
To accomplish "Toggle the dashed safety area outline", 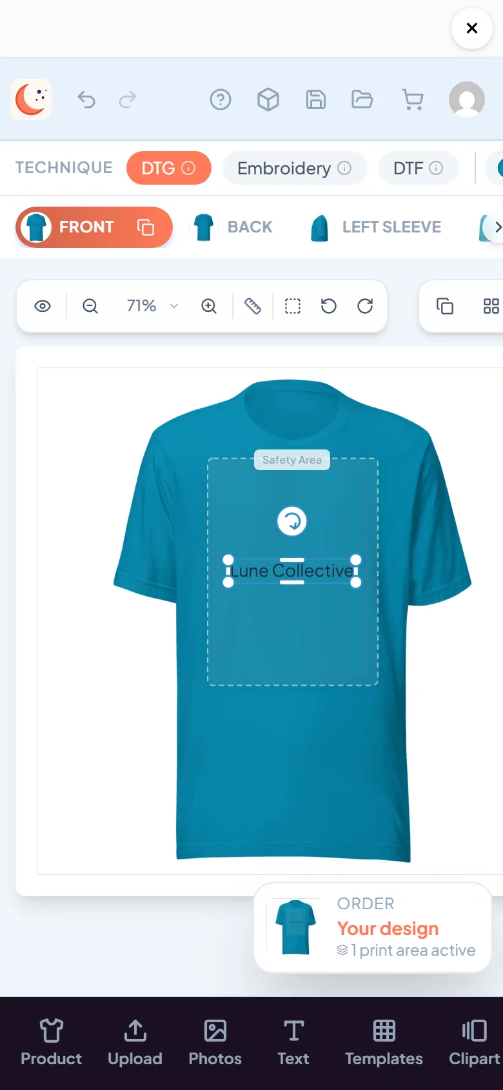I will tap(293, 306).
